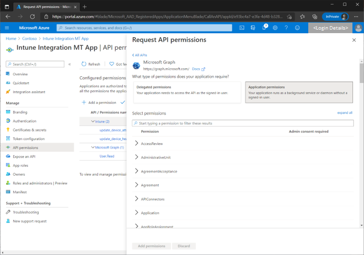Open the notifications bell icon
Viewport: 364px width, 255px height.
point(264,28)
